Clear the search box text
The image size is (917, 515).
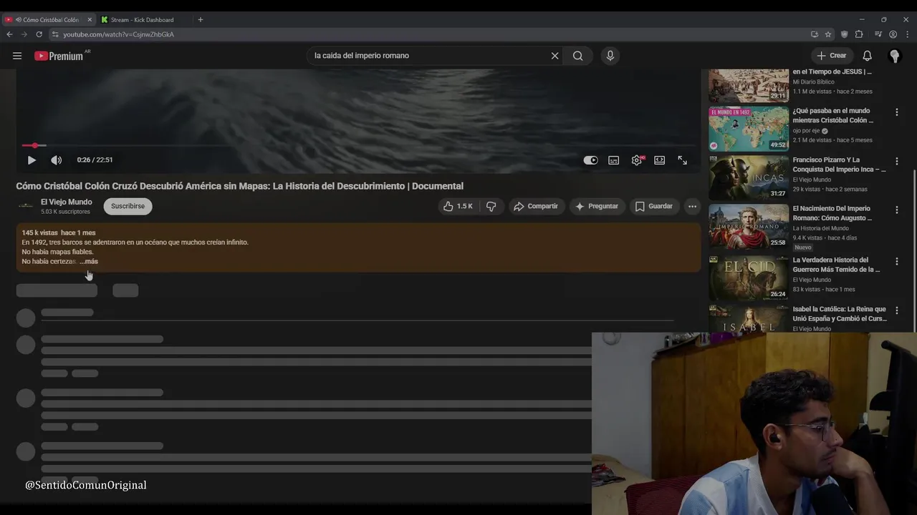(554, 56)
